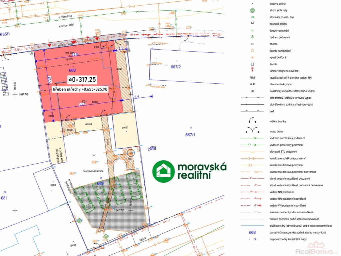Viewport: 341px width, 256px height.
Task: Select the square šachta legend symbol
Action: (x=252, y=64)
